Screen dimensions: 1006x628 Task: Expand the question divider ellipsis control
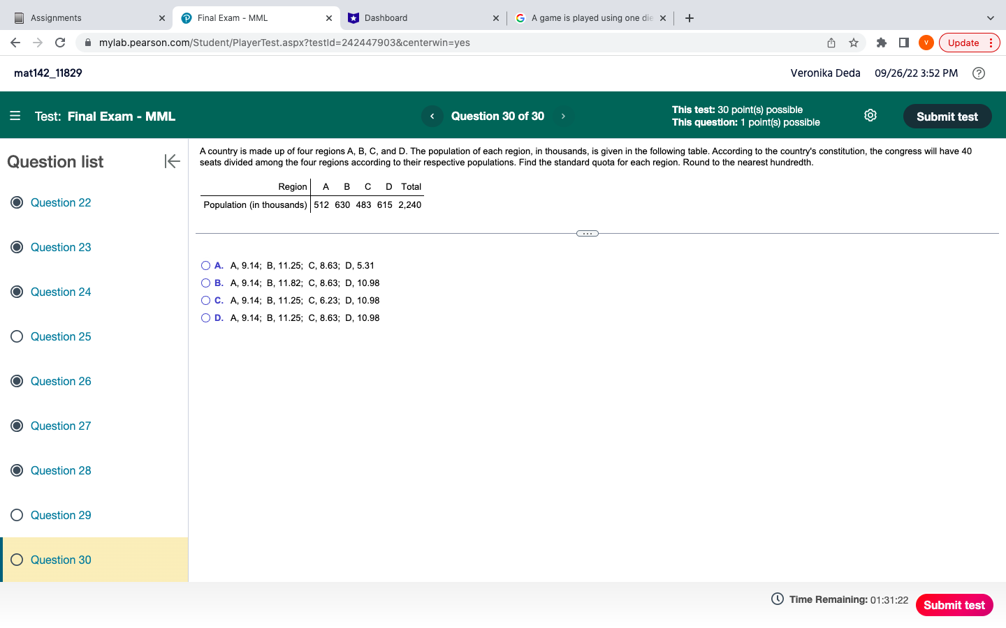point(587,233)
